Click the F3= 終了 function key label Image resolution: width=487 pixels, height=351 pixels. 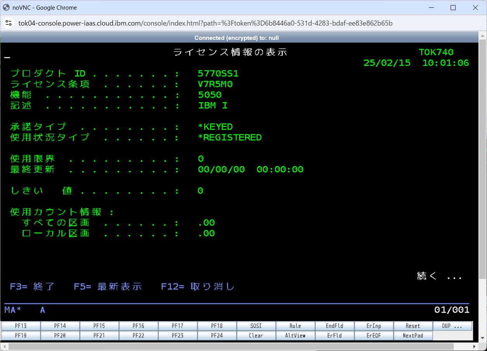[x=33, y=287]
